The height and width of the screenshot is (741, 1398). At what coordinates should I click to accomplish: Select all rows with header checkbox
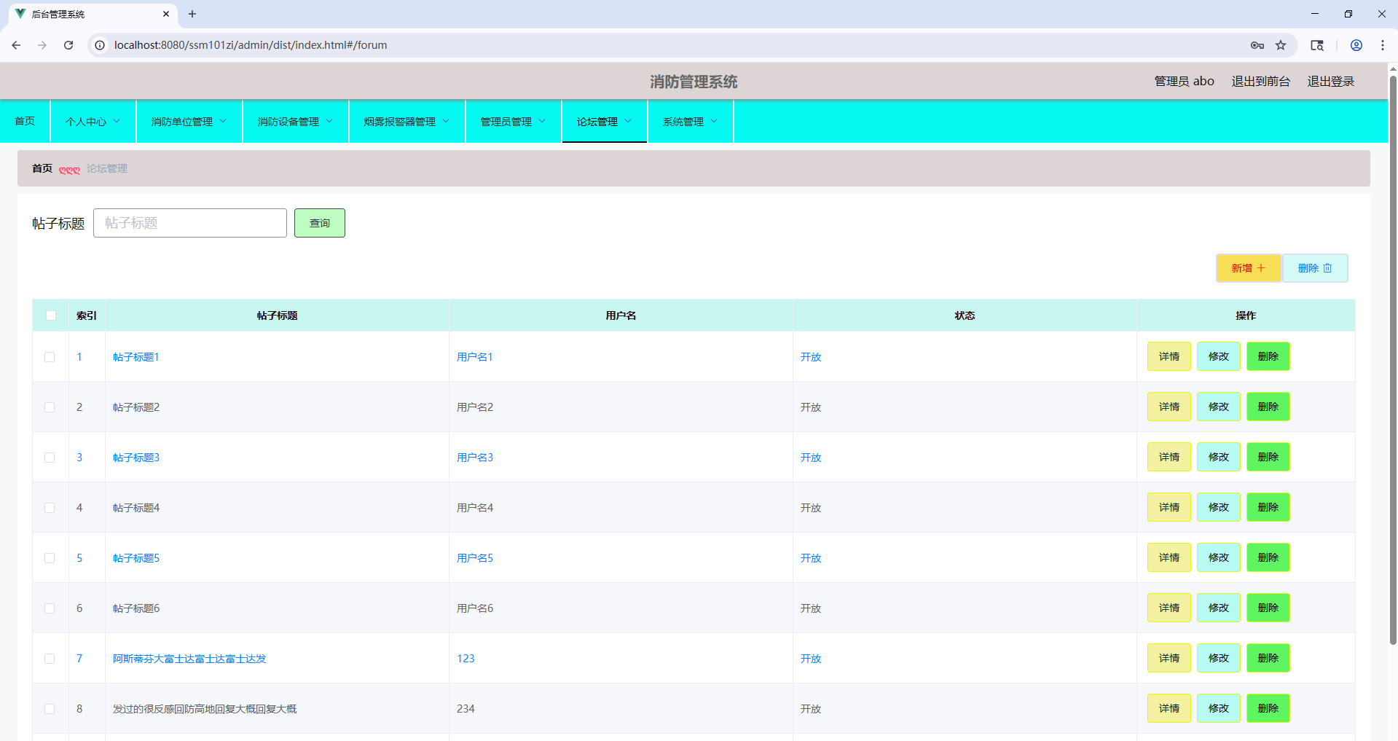[x=51, y=315]
